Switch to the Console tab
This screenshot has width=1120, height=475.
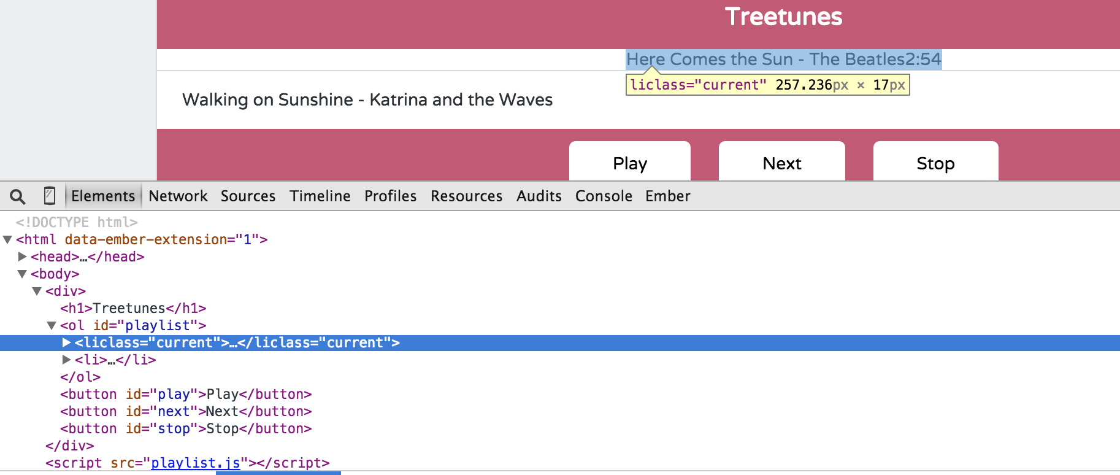tap(604, 196)
